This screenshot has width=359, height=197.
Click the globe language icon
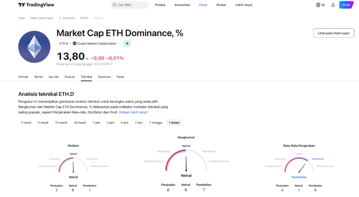coord(319,5)
